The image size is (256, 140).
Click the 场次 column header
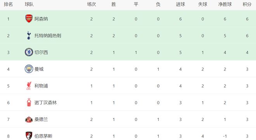click(92, 4)
